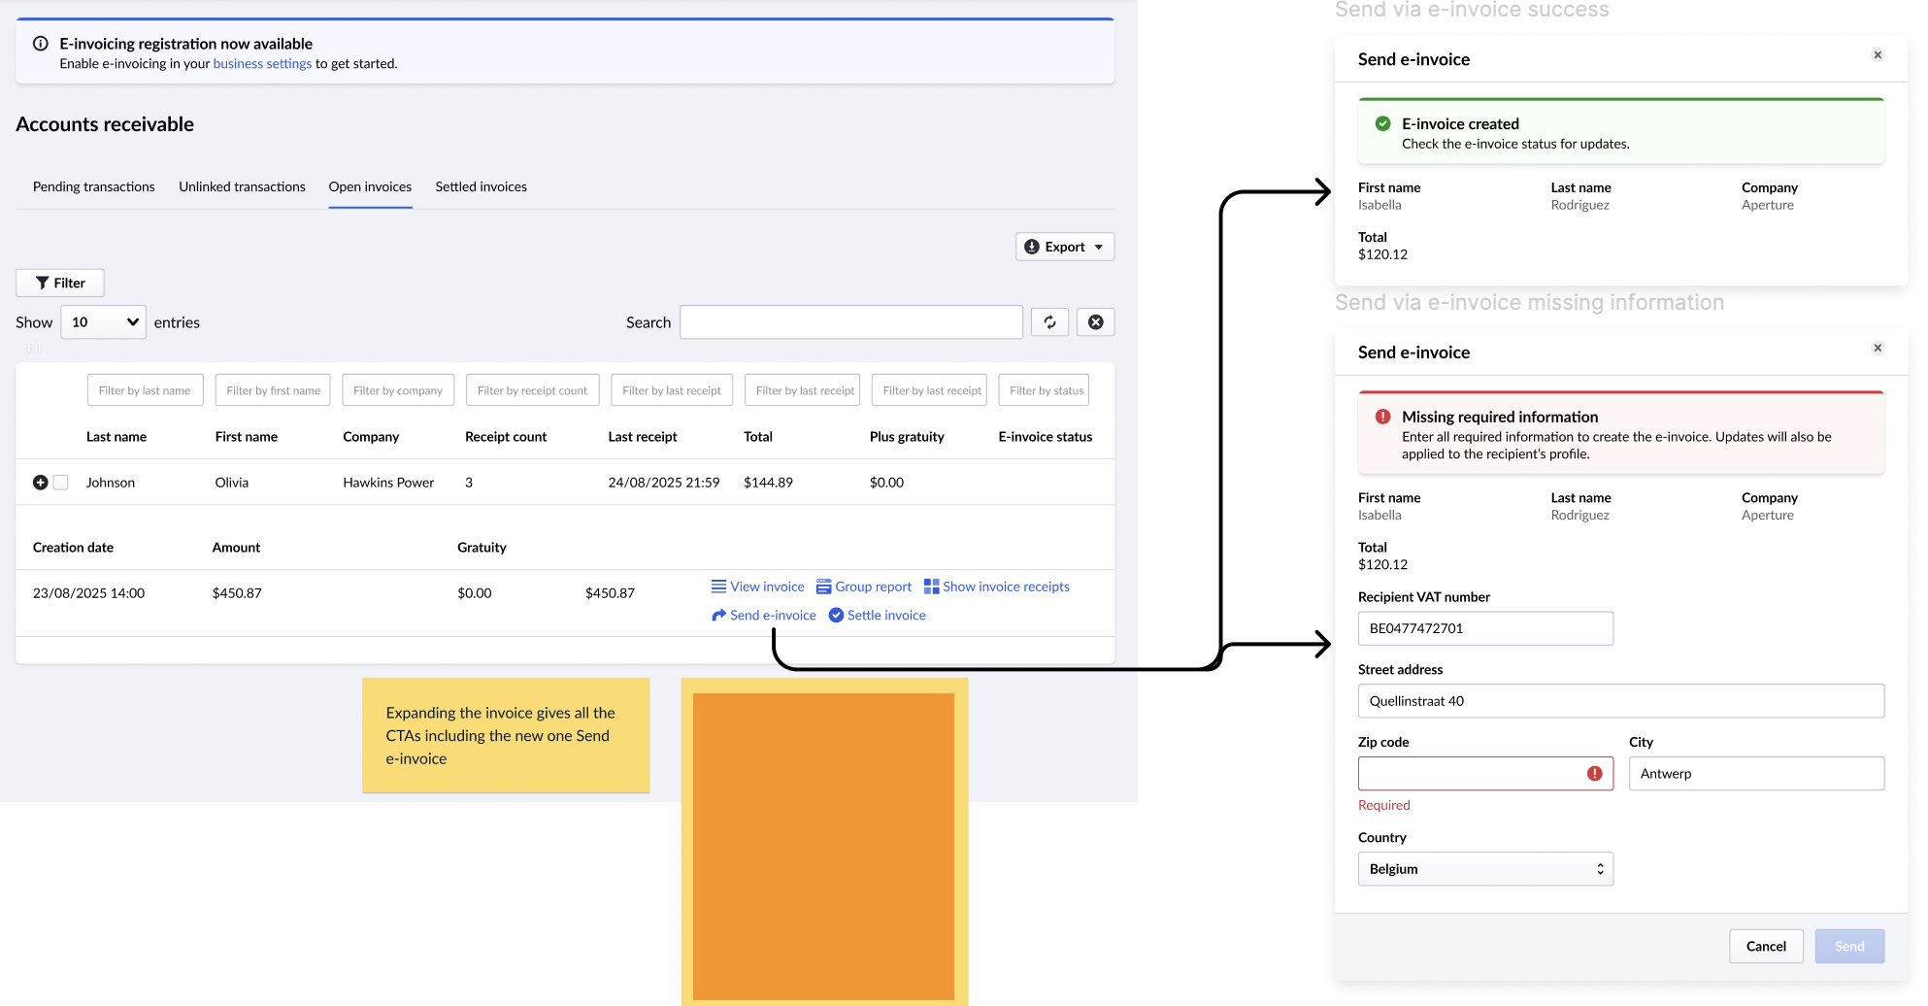This screenshot has height=1006, width=1928.
Task: Click the Send e-invoice arrow icon
Action: point(718,616)
